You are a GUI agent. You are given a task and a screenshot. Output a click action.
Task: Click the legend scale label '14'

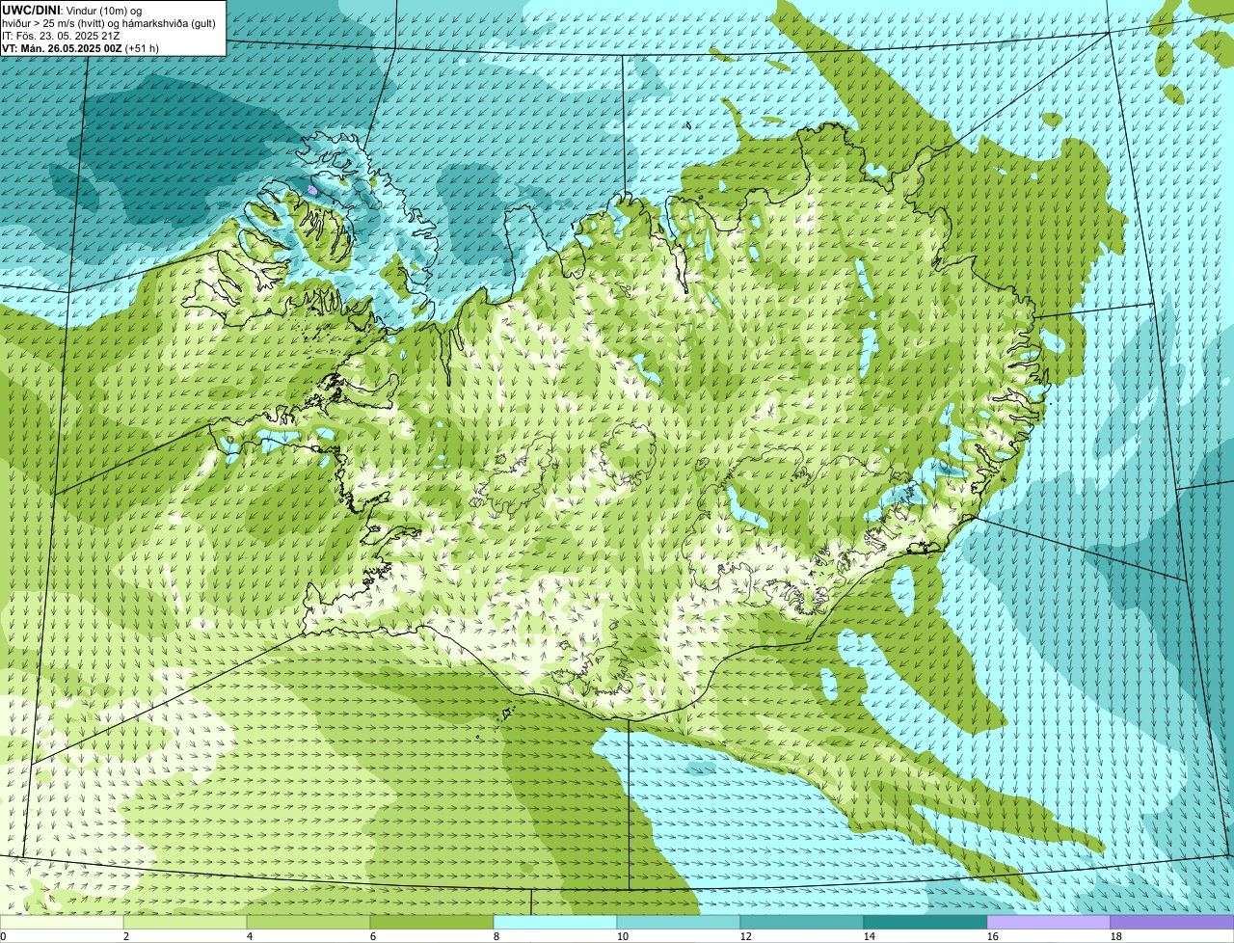[869, 936]
